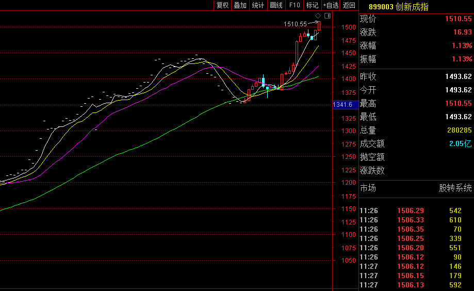Click the 总量 total volume row
Screen dimensions: 474x291
(x=415, y=131)
